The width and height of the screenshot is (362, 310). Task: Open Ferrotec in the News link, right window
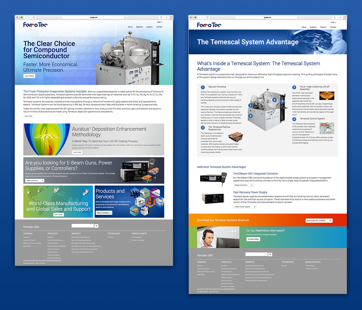[x=312, y=269]
